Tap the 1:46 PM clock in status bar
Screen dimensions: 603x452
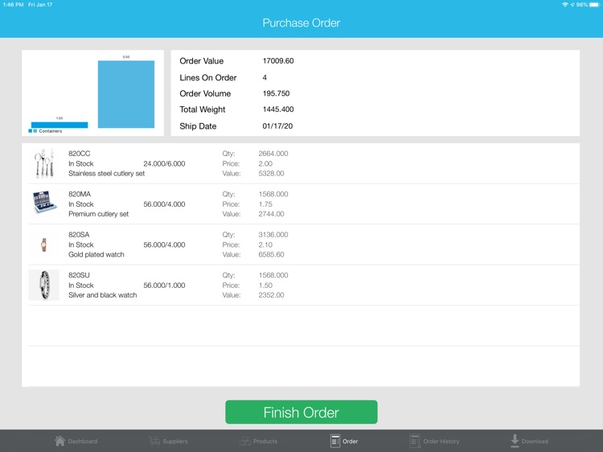point(13,5)
